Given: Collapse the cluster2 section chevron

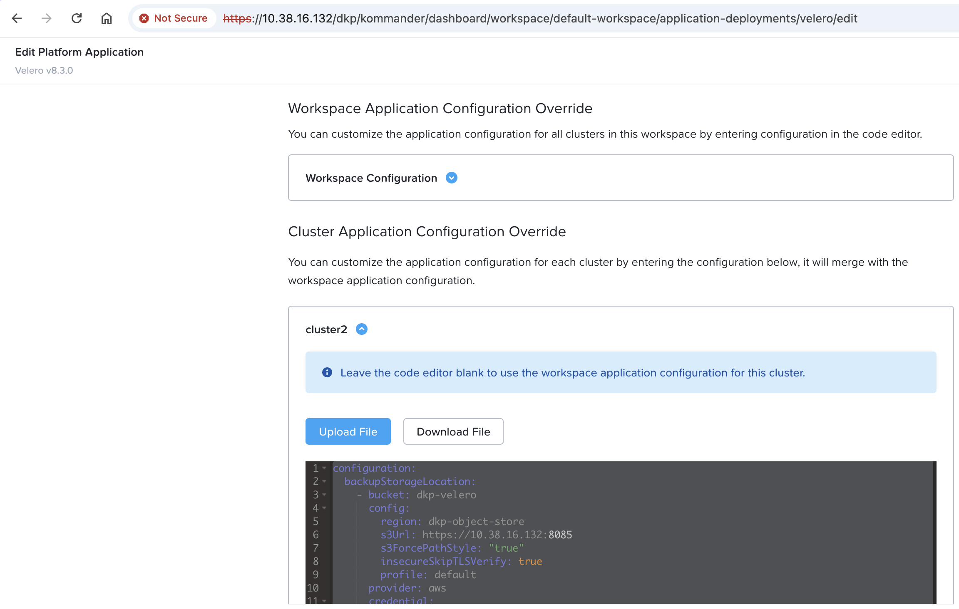Looking at the screenshot, I should pos(362,329).
